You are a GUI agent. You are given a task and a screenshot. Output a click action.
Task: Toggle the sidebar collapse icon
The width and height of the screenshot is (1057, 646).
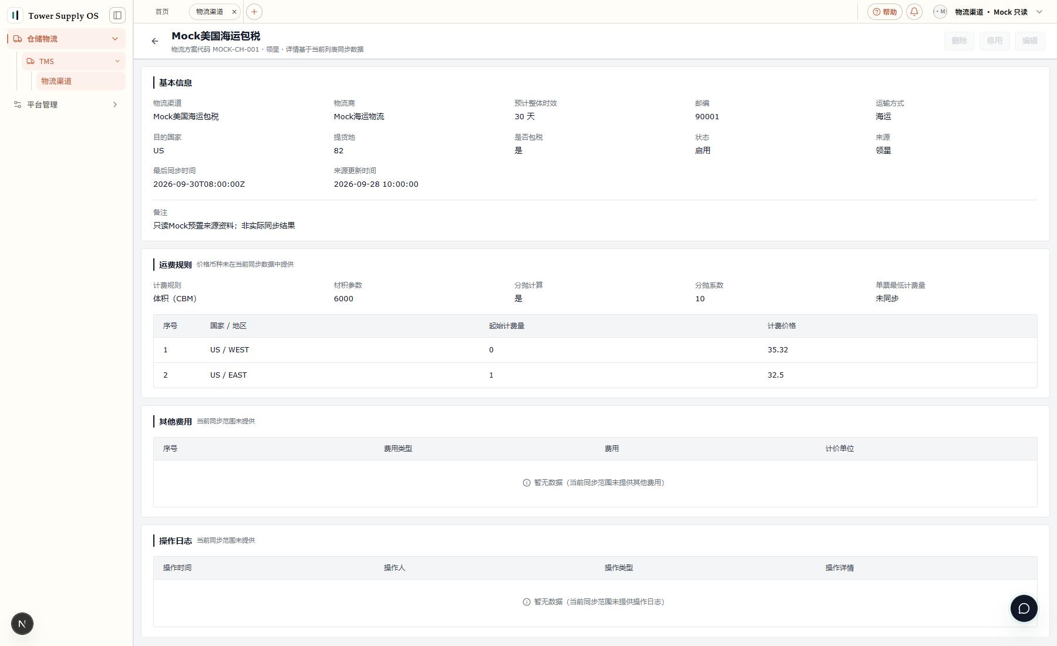click(117, 15)
